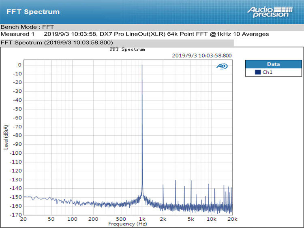The image size is (304, 228).
Task: Click the -130 level axis tick
Action: click(16, 179)
